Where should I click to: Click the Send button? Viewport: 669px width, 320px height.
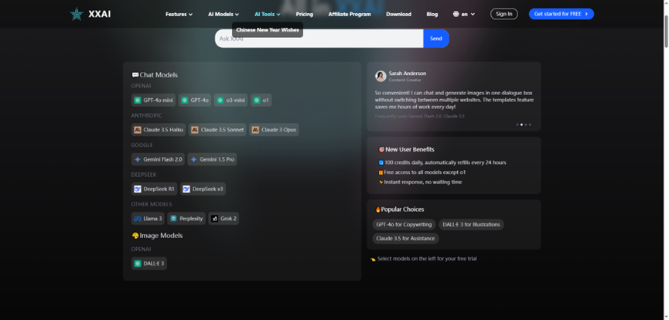click(436, 39)
